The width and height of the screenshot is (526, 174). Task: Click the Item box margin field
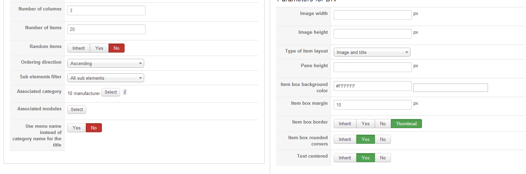(x=372, y=105)
